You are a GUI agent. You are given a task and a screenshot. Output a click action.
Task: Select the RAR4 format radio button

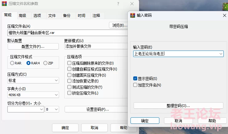pyautogui.click(x=28, y=63)
